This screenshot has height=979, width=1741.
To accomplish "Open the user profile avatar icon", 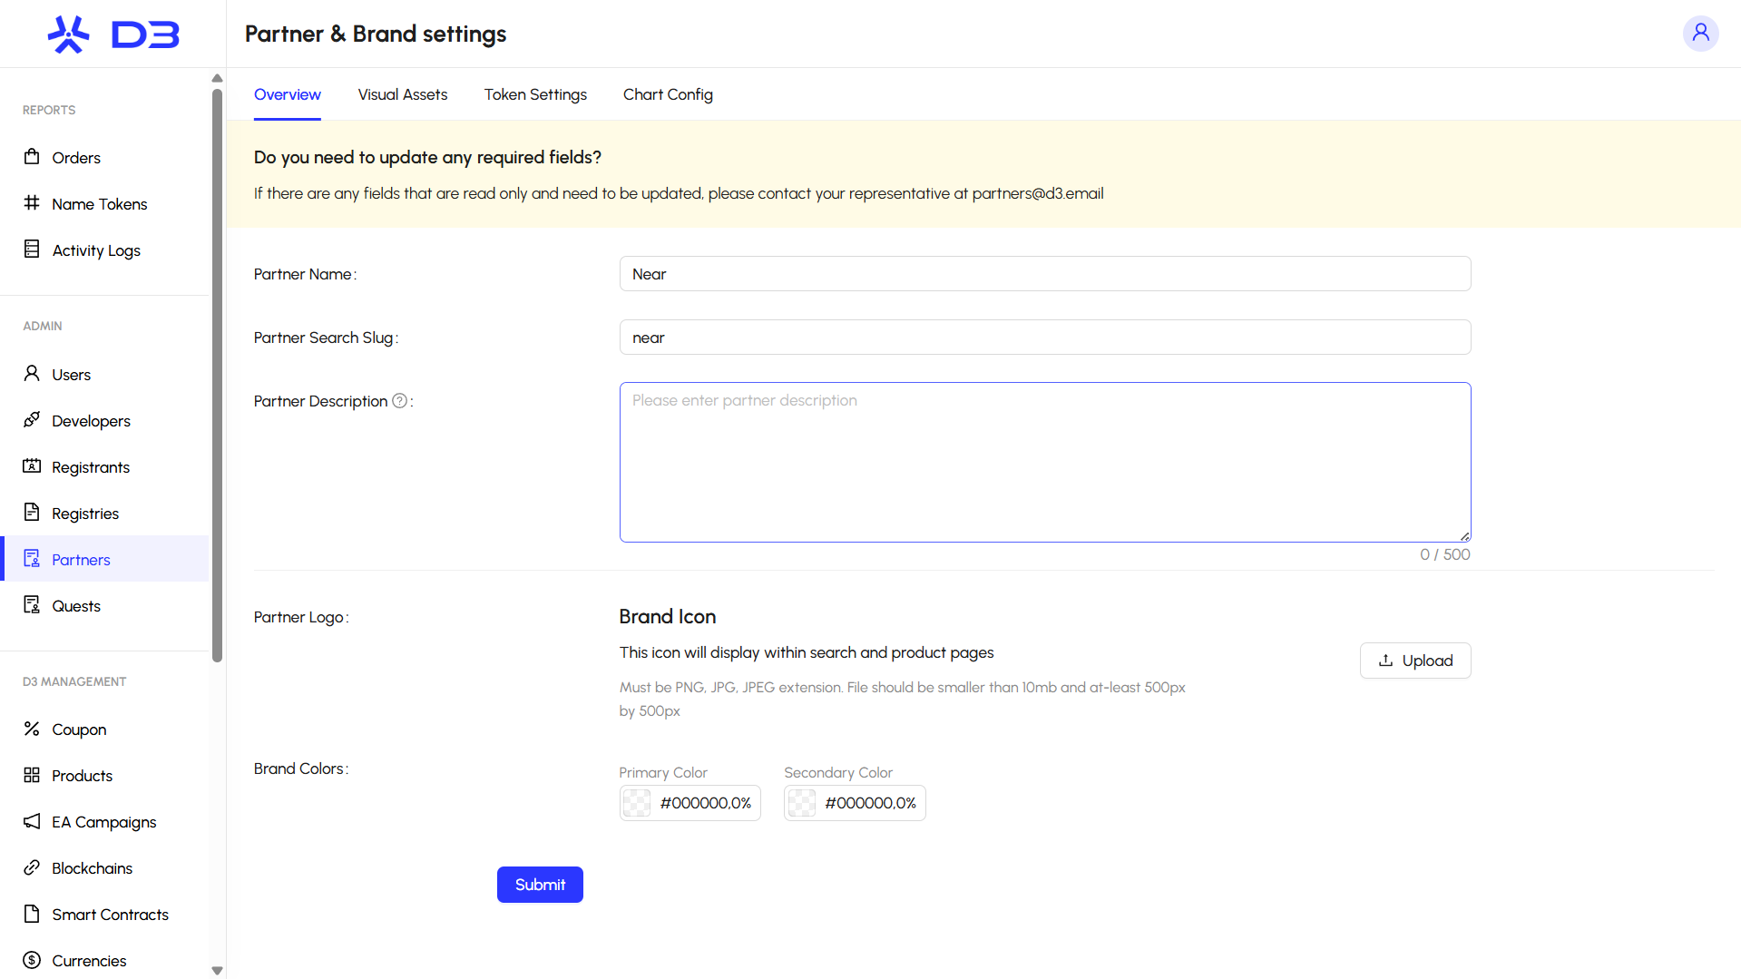I will click(1700, 34).
